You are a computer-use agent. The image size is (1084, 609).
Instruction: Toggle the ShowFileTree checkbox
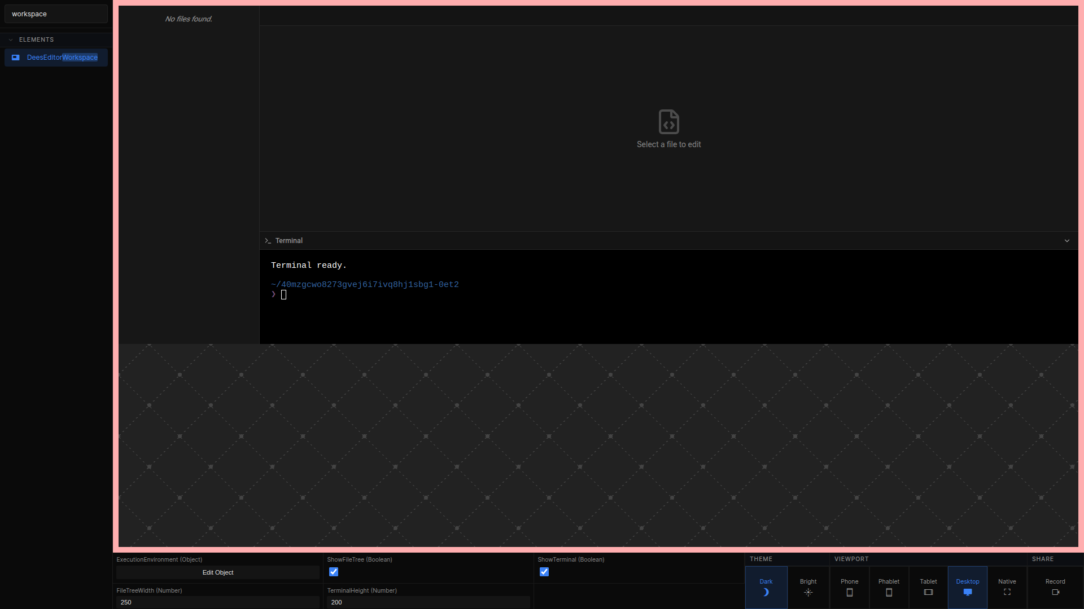334,572
